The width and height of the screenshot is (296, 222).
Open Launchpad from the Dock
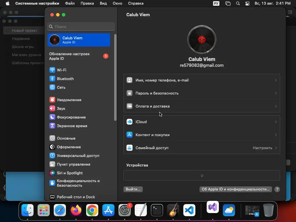[x=44, y=210]
